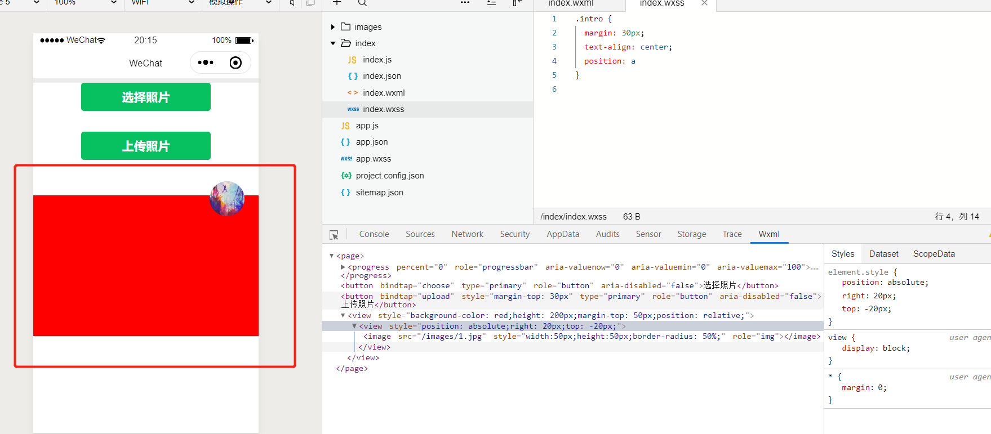Open index.wxml in the file tree

click(x=384, y=93)
